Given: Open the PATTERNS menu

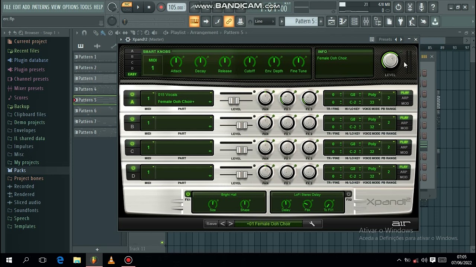Looking at the screenshot, I should (41, 7).
